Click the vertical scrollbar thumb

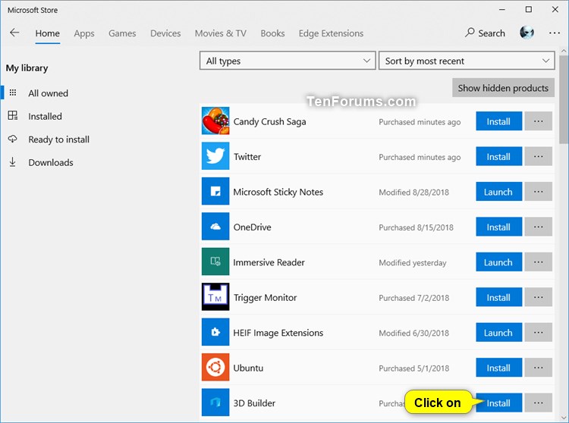coord(564,99)
